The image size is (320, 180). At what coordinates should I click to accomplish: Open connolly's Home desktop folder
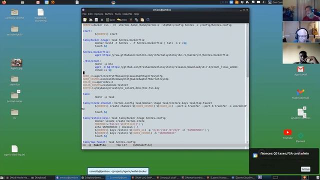(x=14, y=14)
